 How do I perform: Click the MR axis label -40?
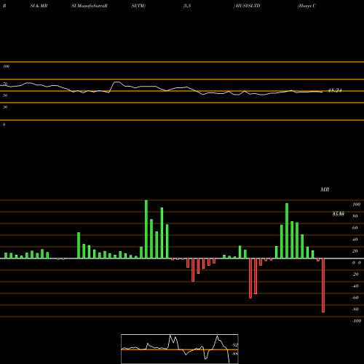pyautogui.click(x=355, y=286)
